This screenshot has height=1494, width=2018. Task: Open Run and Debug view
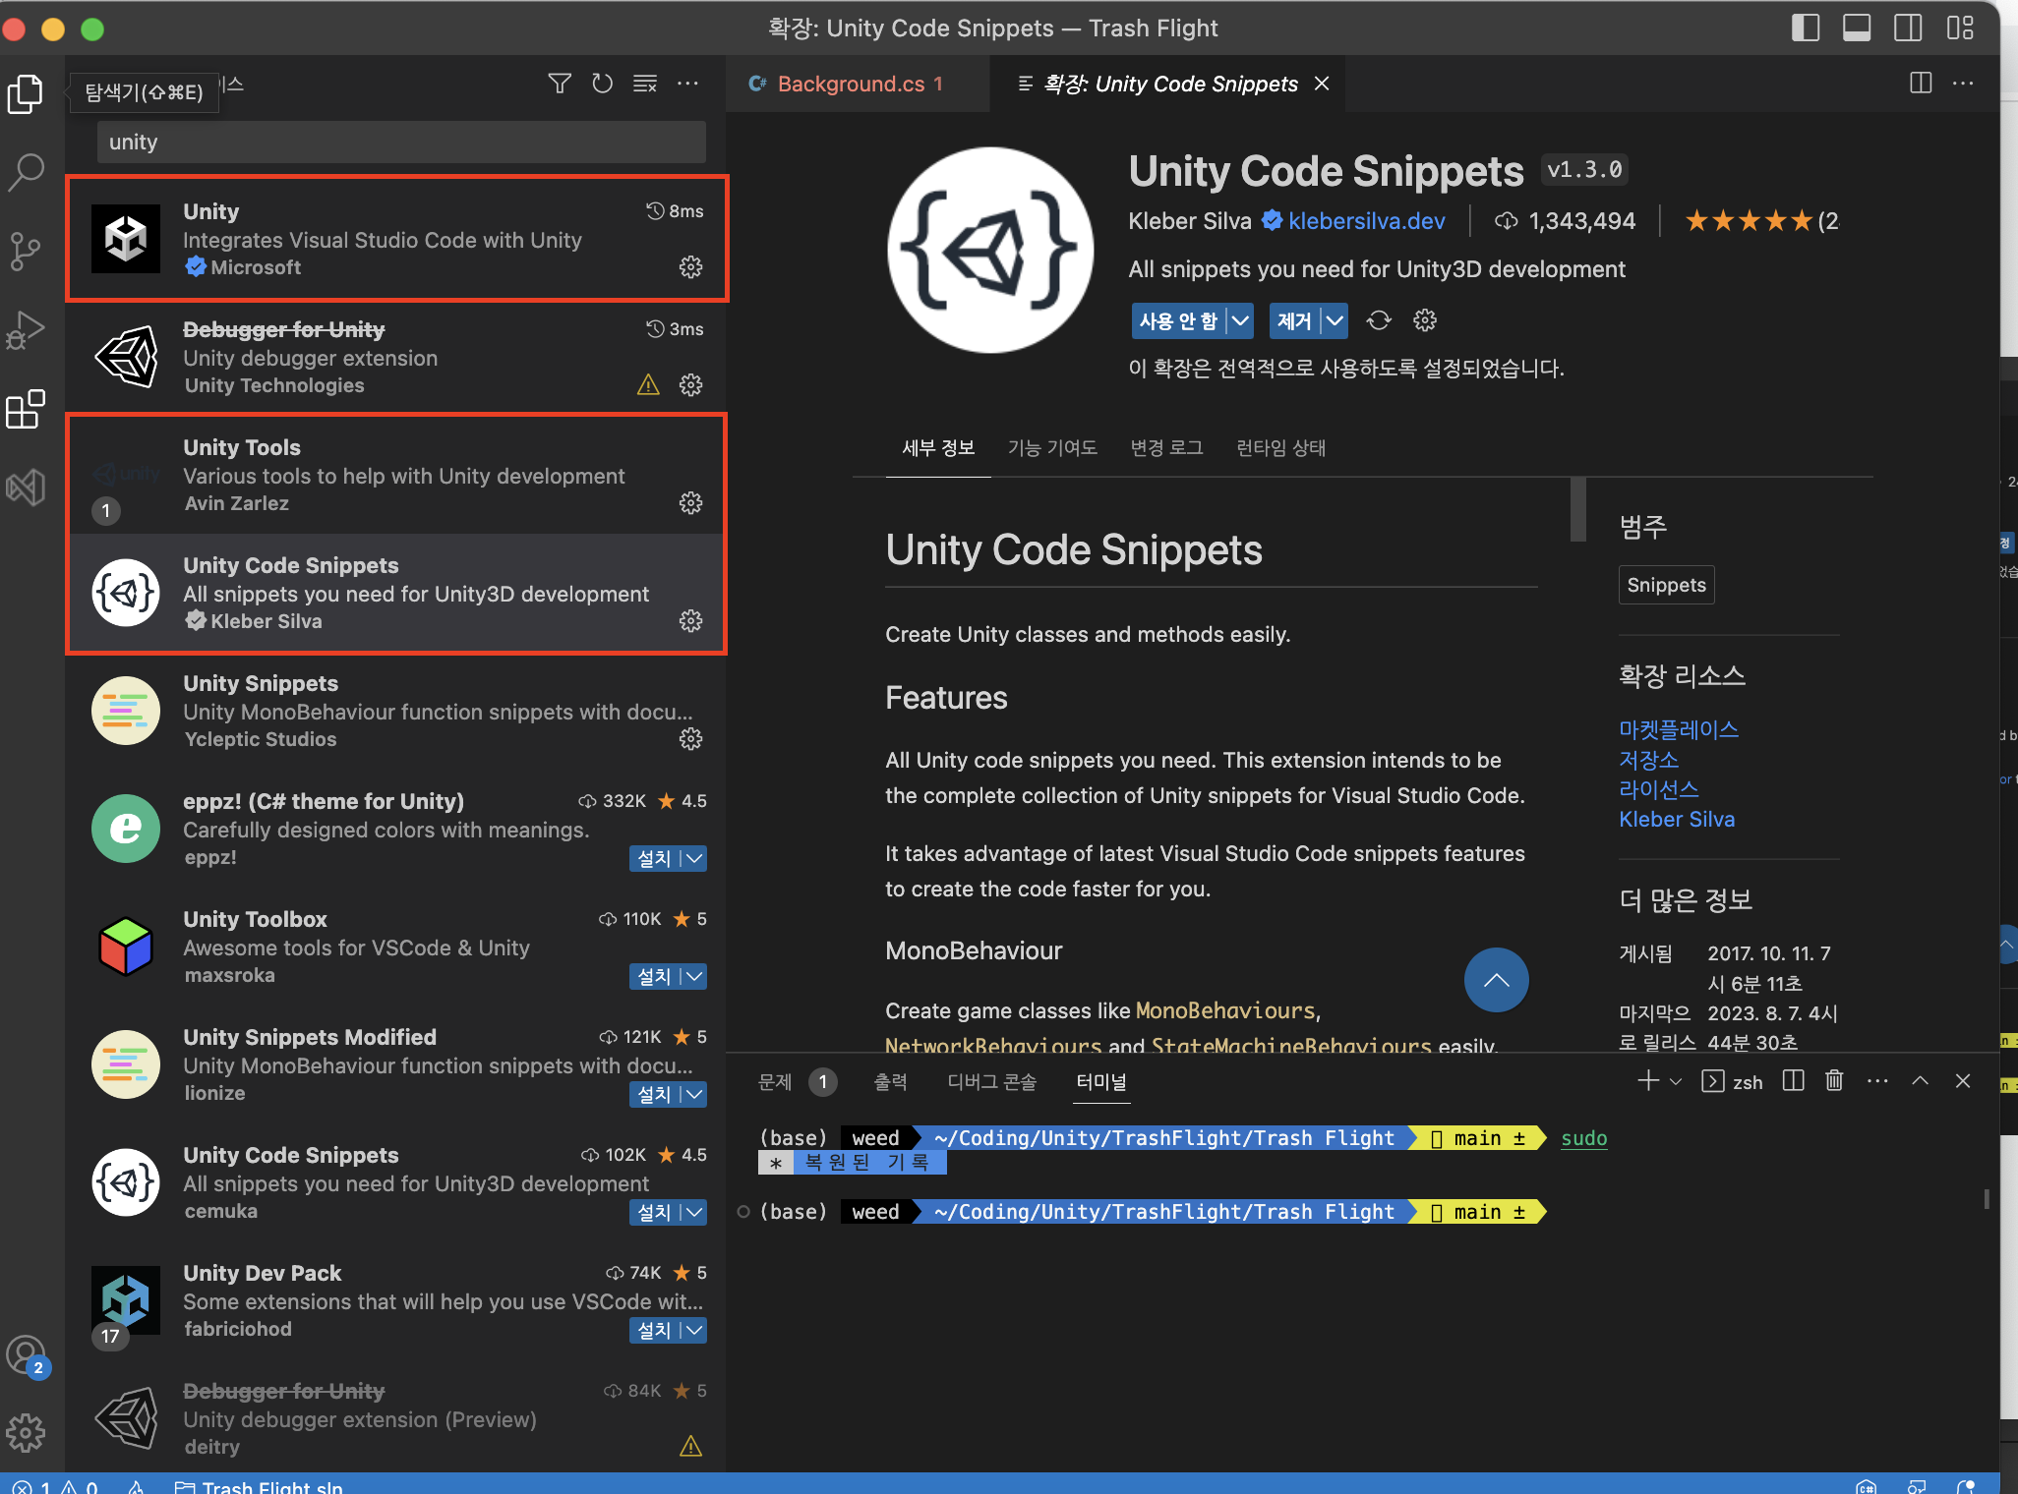coord(26,329)
